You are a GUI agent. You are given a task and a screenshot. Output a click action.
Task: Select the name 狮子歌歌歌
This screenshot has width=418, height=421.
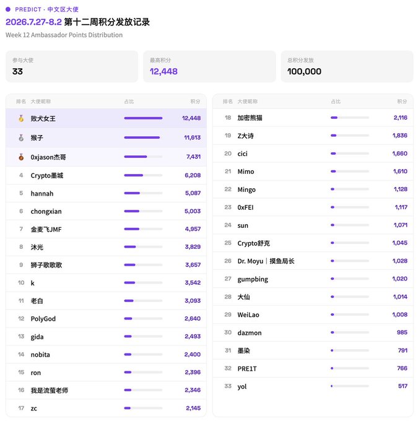(46, 265)
